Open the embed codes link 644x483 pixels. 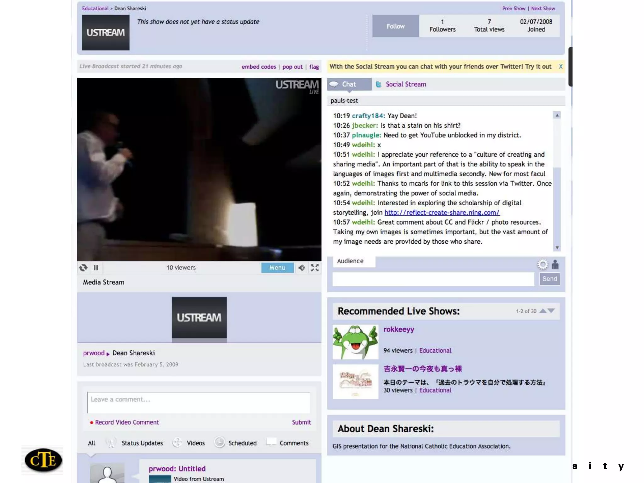pyautogui.click(x=258, y=67)
